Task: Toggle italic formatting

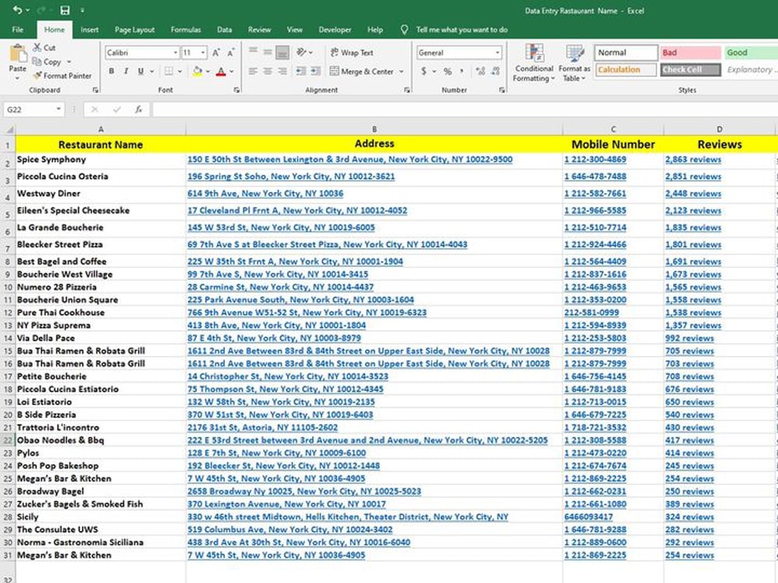Action: pos(126,70)
